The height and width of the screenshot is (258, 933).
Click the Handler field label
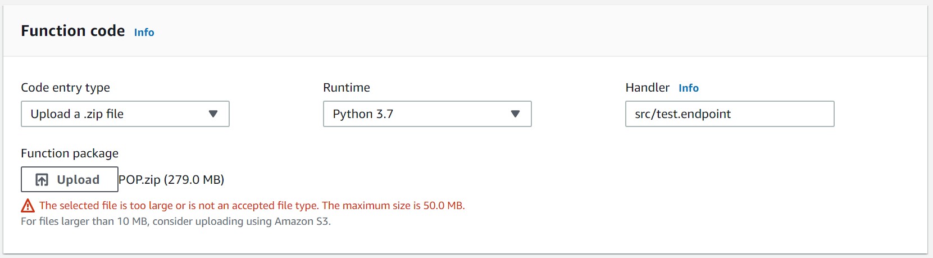click(x=647, y=88)
